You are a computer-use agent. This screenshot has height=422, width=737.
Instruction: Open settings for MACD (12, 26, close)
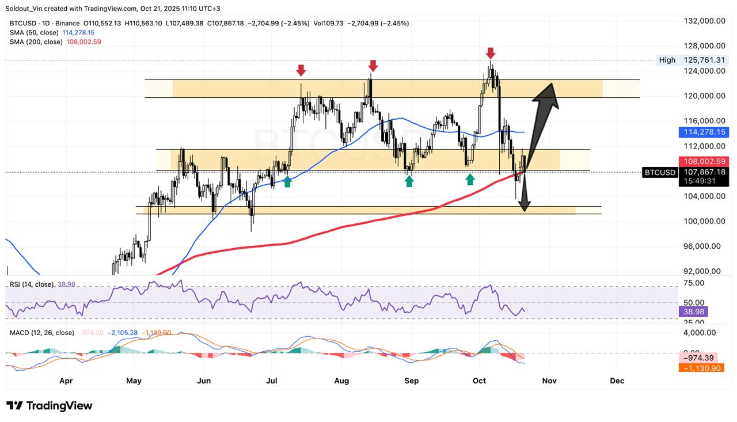40,332
